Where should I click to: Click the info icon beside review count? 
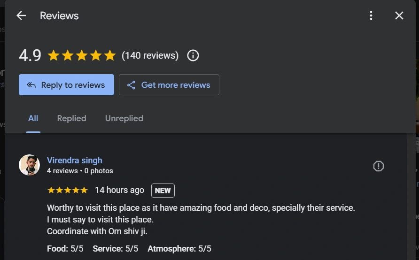point(193,55)
